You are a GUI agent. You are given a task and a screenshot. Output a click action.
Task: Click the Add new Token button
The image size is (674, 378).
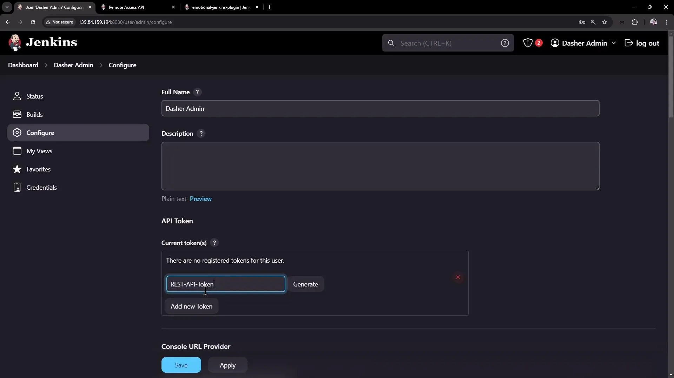[x=191, y=306]
